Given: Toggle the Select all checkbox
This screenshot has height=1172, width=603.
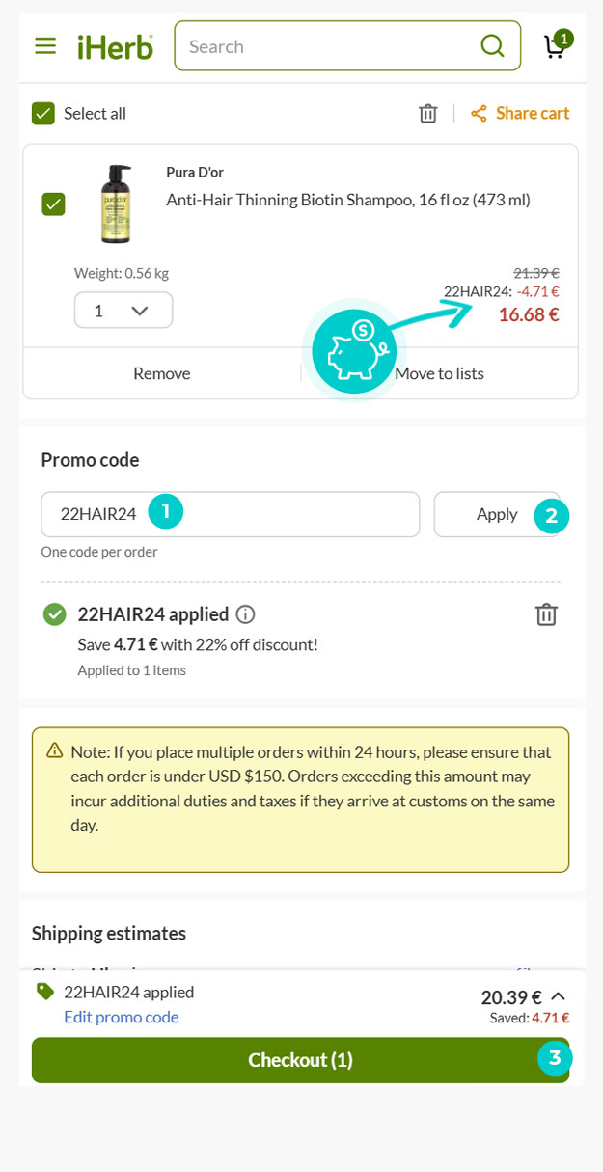Looking at the screenshot, I should [43, 114].
